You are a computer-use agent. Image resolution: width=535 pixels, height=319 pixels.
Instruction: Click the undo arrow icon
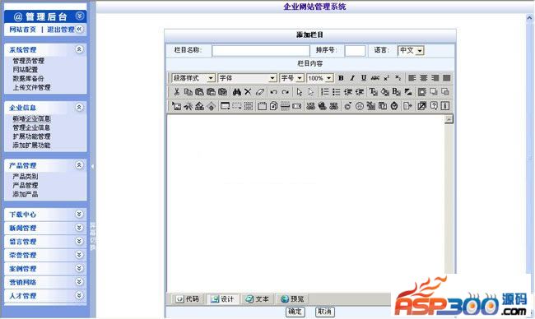click(x=273, y=92)
